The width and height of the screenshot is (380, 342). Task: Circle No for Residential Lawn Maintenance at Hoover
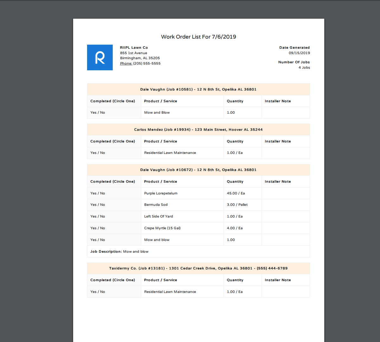103,153
